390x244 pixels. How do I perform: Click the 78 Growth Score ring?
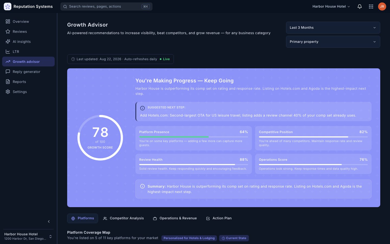click(100, 138)
